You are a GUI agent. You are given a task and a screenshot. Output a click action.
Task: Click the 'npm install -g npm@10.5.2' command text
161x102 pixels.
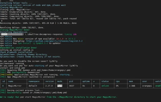coord(33,43)
